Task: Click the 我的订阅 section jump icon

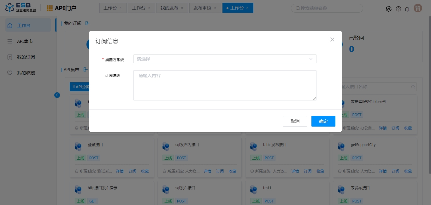Action: 87,23
